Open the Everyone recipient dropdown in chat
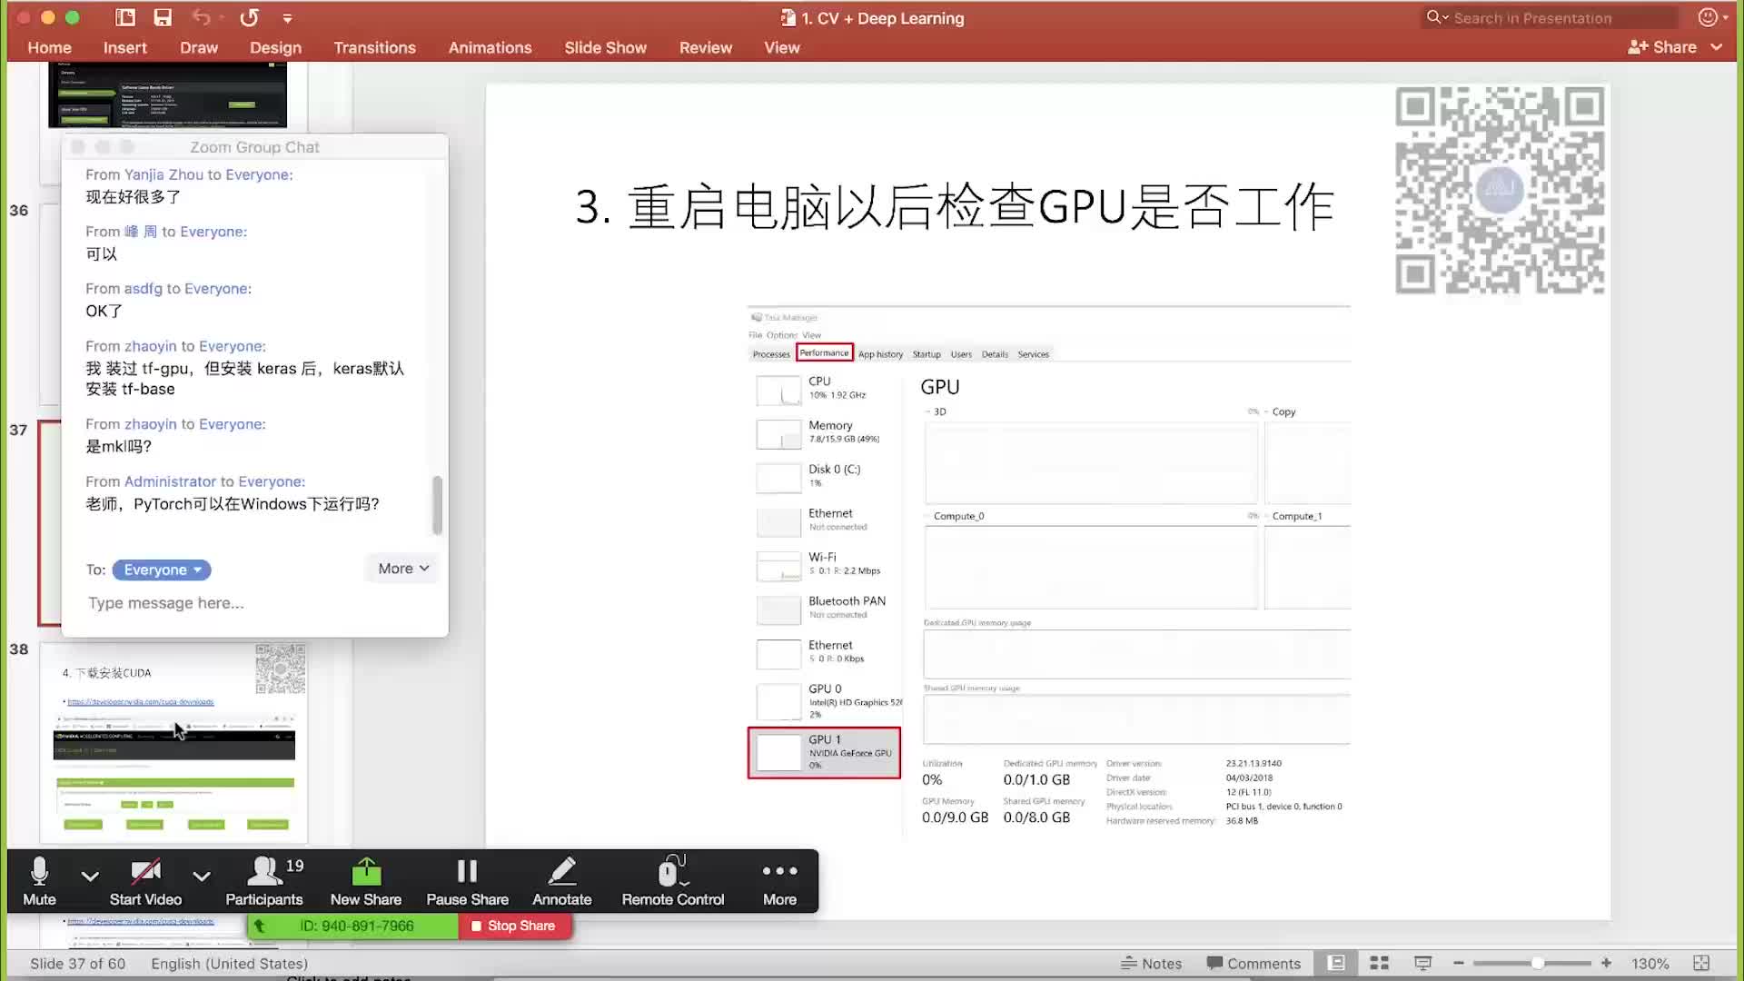The image size is (1744, 981). 162,570
